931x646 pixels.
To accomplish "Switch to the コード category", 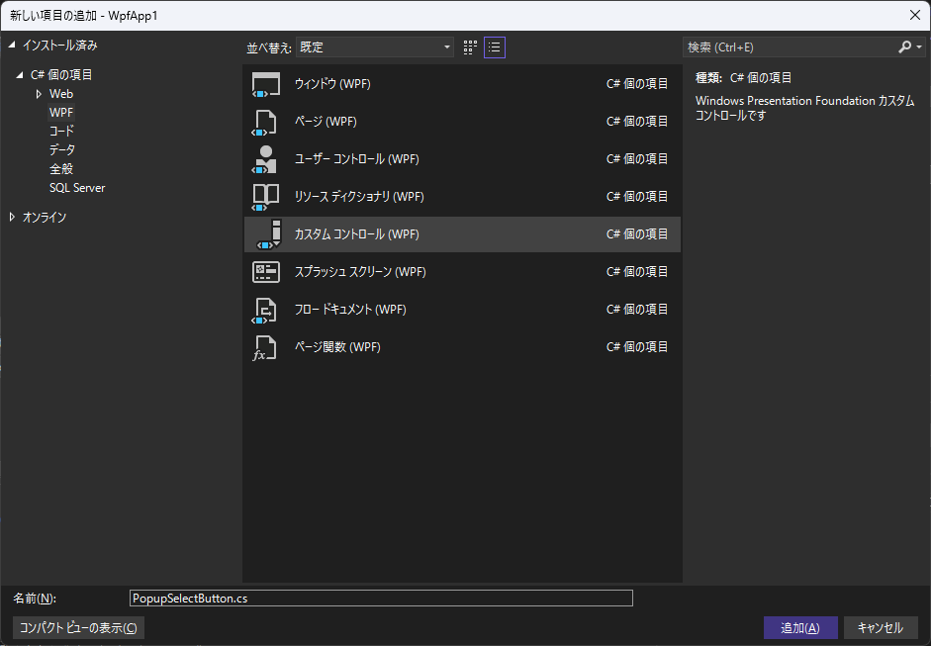I will pyautogui.click(x=60, y=131).
